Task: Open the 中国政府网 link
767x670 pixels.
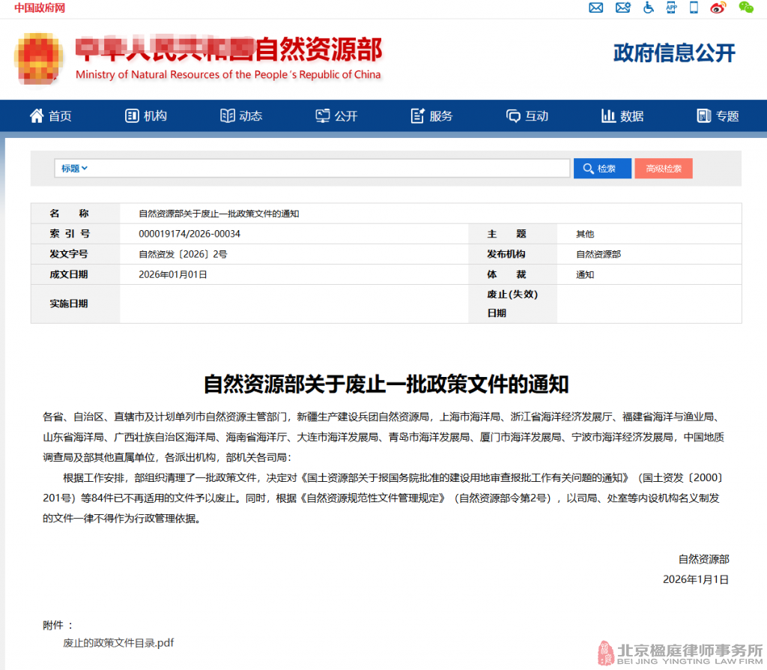Action: (40, 7)
